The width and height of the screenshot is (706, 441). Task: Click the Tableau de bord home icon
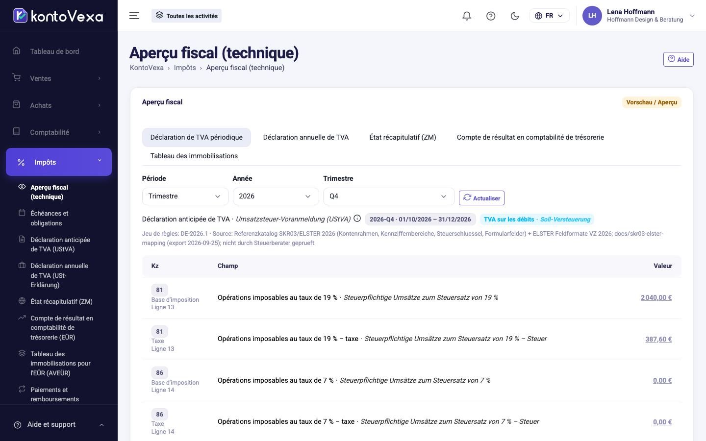point(16,51)
